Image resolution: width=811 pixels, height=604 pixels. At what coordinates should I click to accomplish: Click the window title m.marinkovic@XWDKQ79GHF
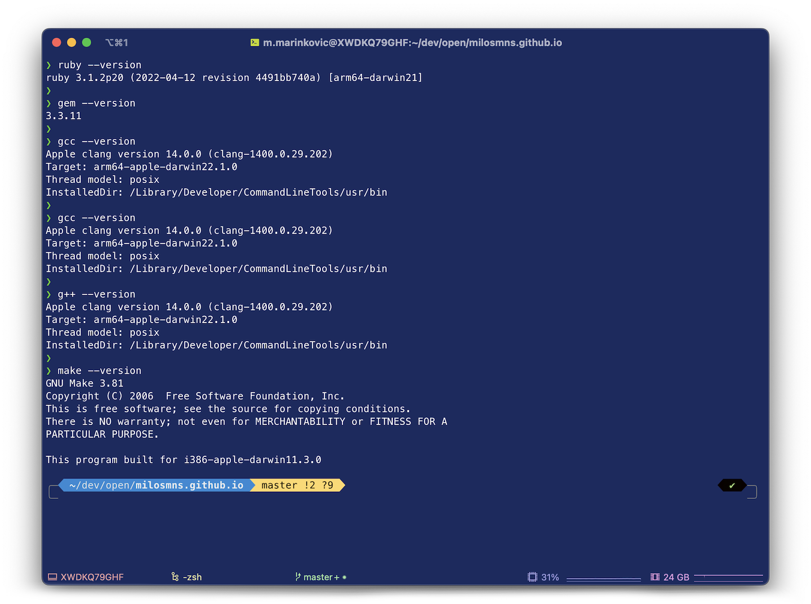412,43
